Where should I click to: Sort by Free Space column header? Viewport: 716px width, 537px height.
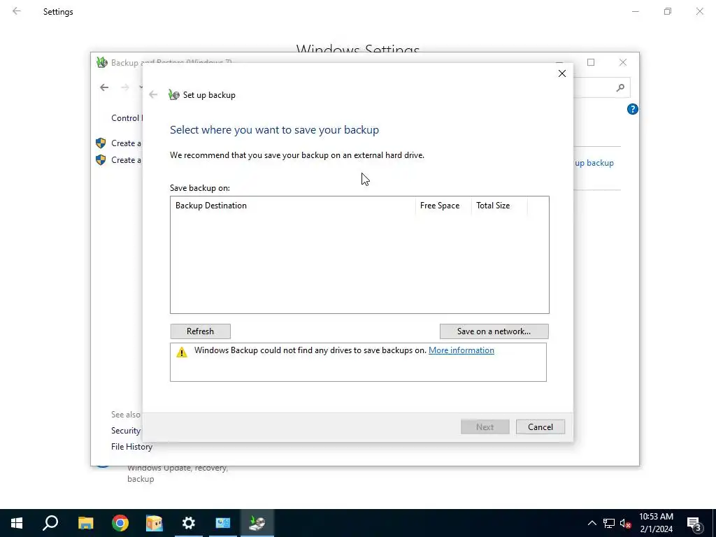[x=443, y=206]
